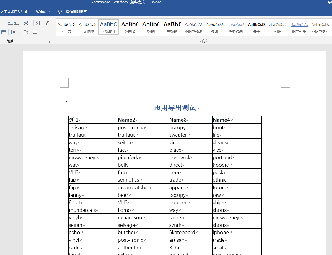Click the Increase Indent icon
The height and width of the screenshot is (255, 332).
tap(16, 23)
